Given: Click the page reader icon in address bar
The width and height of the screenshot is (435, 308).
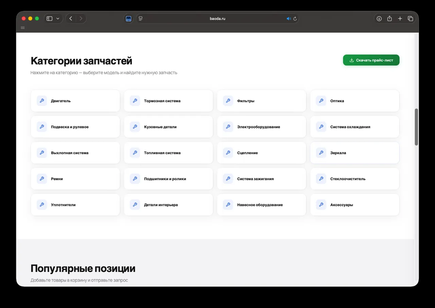Looking at the screenshot, I should click(141, 19).
